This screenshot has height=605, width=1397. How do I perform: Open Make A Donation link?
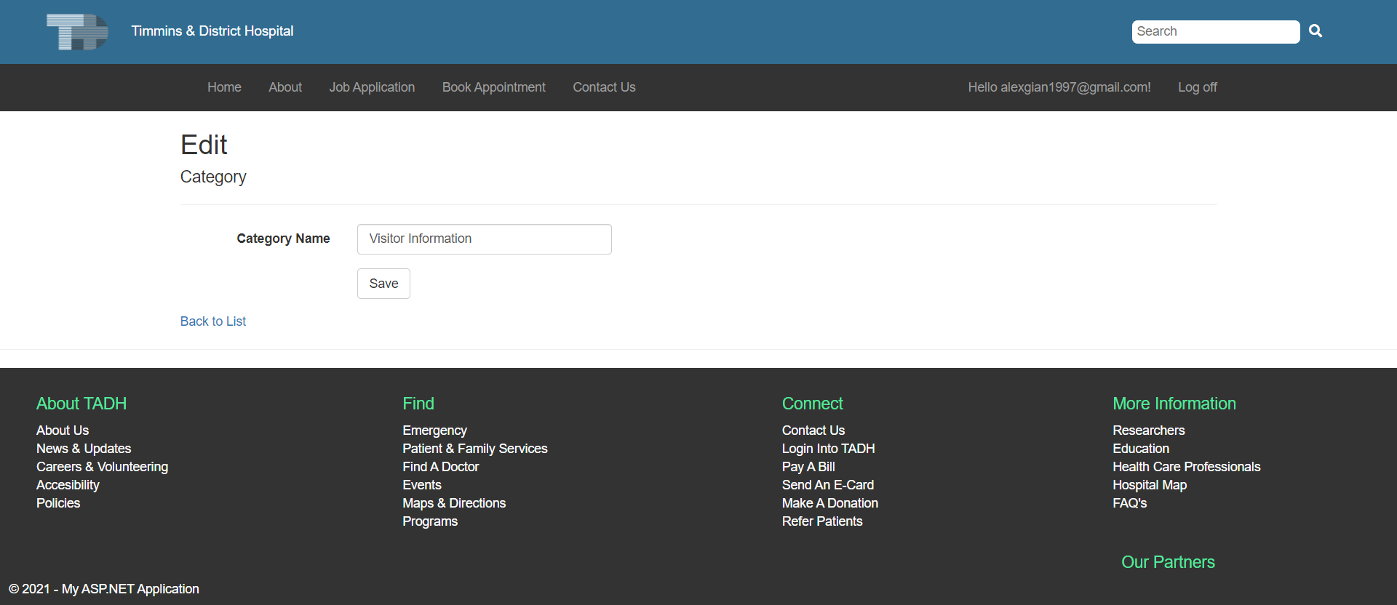(829, 503)
